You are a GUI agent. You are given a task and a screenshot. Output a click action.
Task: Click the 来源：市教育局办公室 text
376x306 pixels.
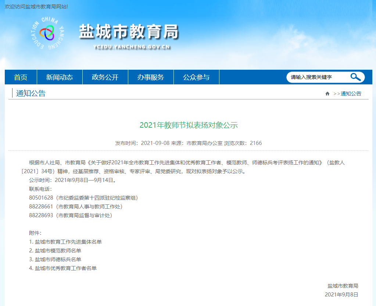coord(197,143)
